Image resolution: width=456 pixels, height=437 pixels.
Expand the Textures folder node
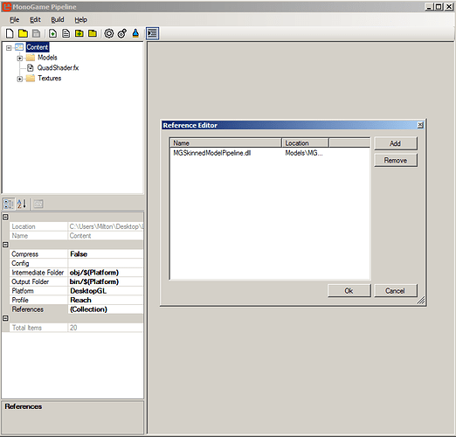(x=19, y=79)
